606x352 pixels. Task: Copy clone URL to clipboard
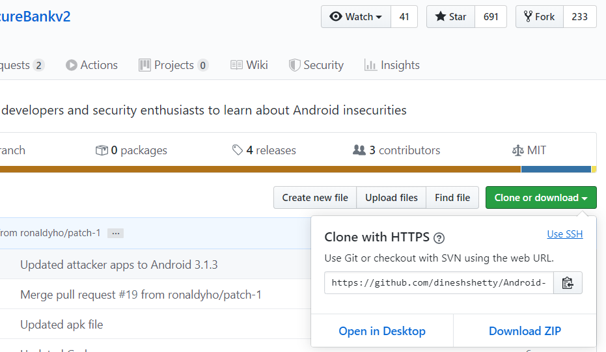568,283
